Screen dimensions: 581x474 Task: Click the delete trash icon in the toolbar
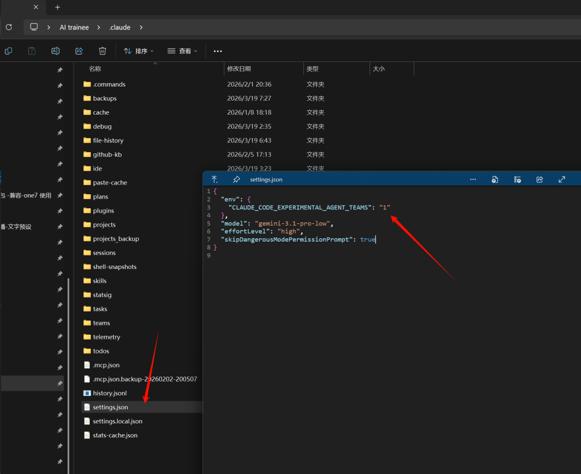pos(103,51)
